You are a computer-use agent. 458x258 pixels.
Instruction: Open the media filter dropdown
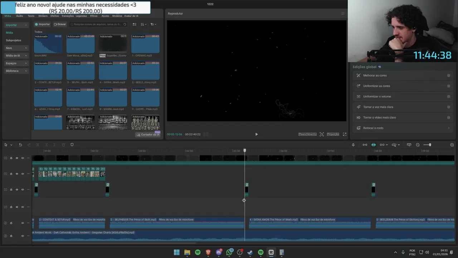pos(153,24)
